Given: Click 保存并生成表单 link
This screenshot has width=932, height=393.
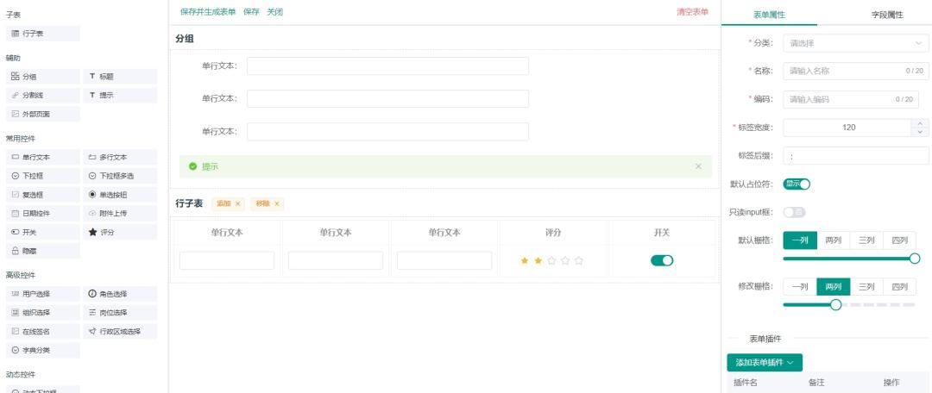Looking at the screenshot, I should click(208, 12).
